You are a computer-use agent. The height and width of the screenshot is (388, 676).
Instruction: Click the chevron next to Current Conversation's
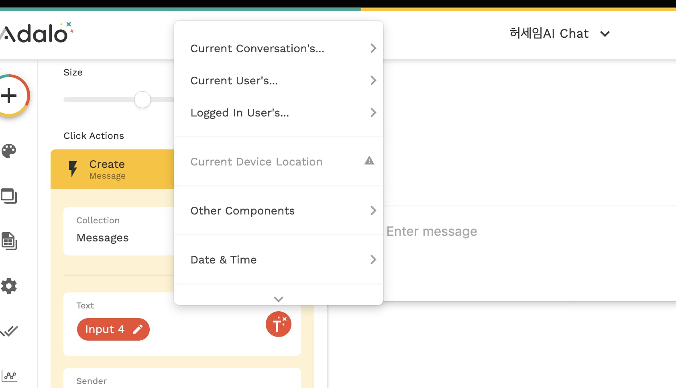click(x=373, y=49)
